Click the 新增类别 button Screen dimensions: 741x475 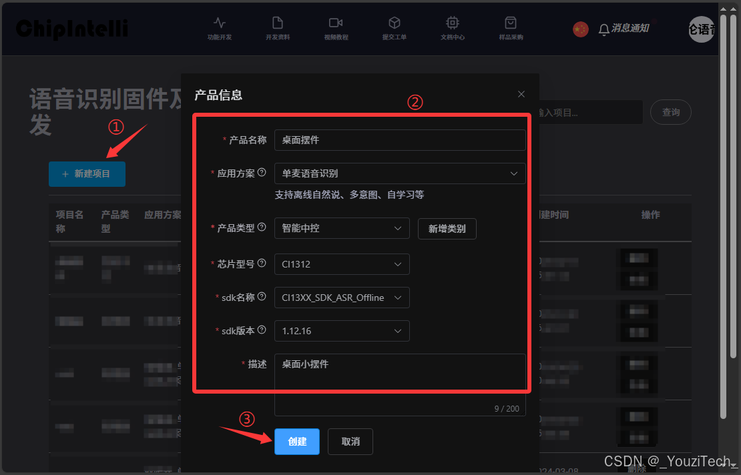coord(447,229)
